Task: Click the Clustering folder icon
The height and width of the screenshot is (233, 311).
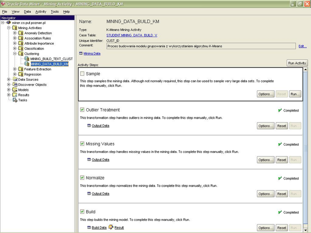Action: pos(21,54)
